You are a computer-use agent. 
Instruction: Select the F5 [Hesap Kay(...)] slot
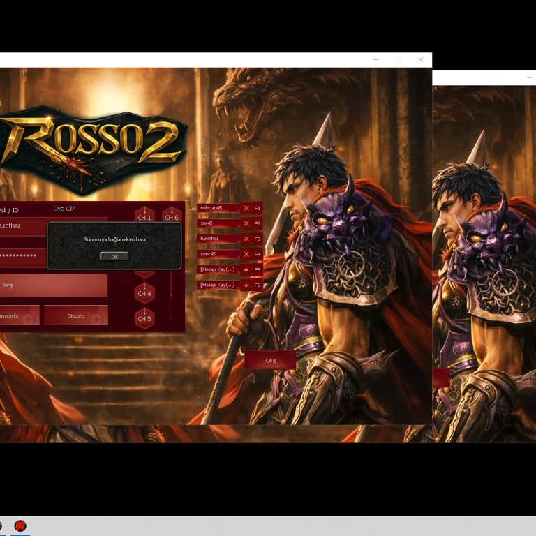click(218, 269)
